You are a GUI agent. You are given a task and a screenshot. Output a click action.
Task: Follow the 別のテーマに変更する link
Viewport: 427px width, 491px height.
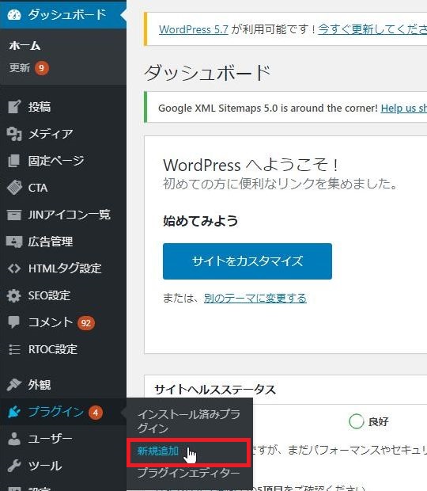click(255, 298)
